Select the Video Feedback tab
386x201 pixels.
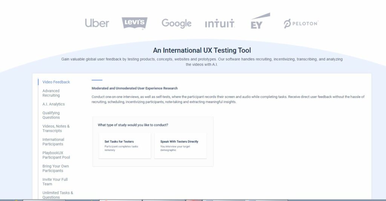[x=56, y=82]
